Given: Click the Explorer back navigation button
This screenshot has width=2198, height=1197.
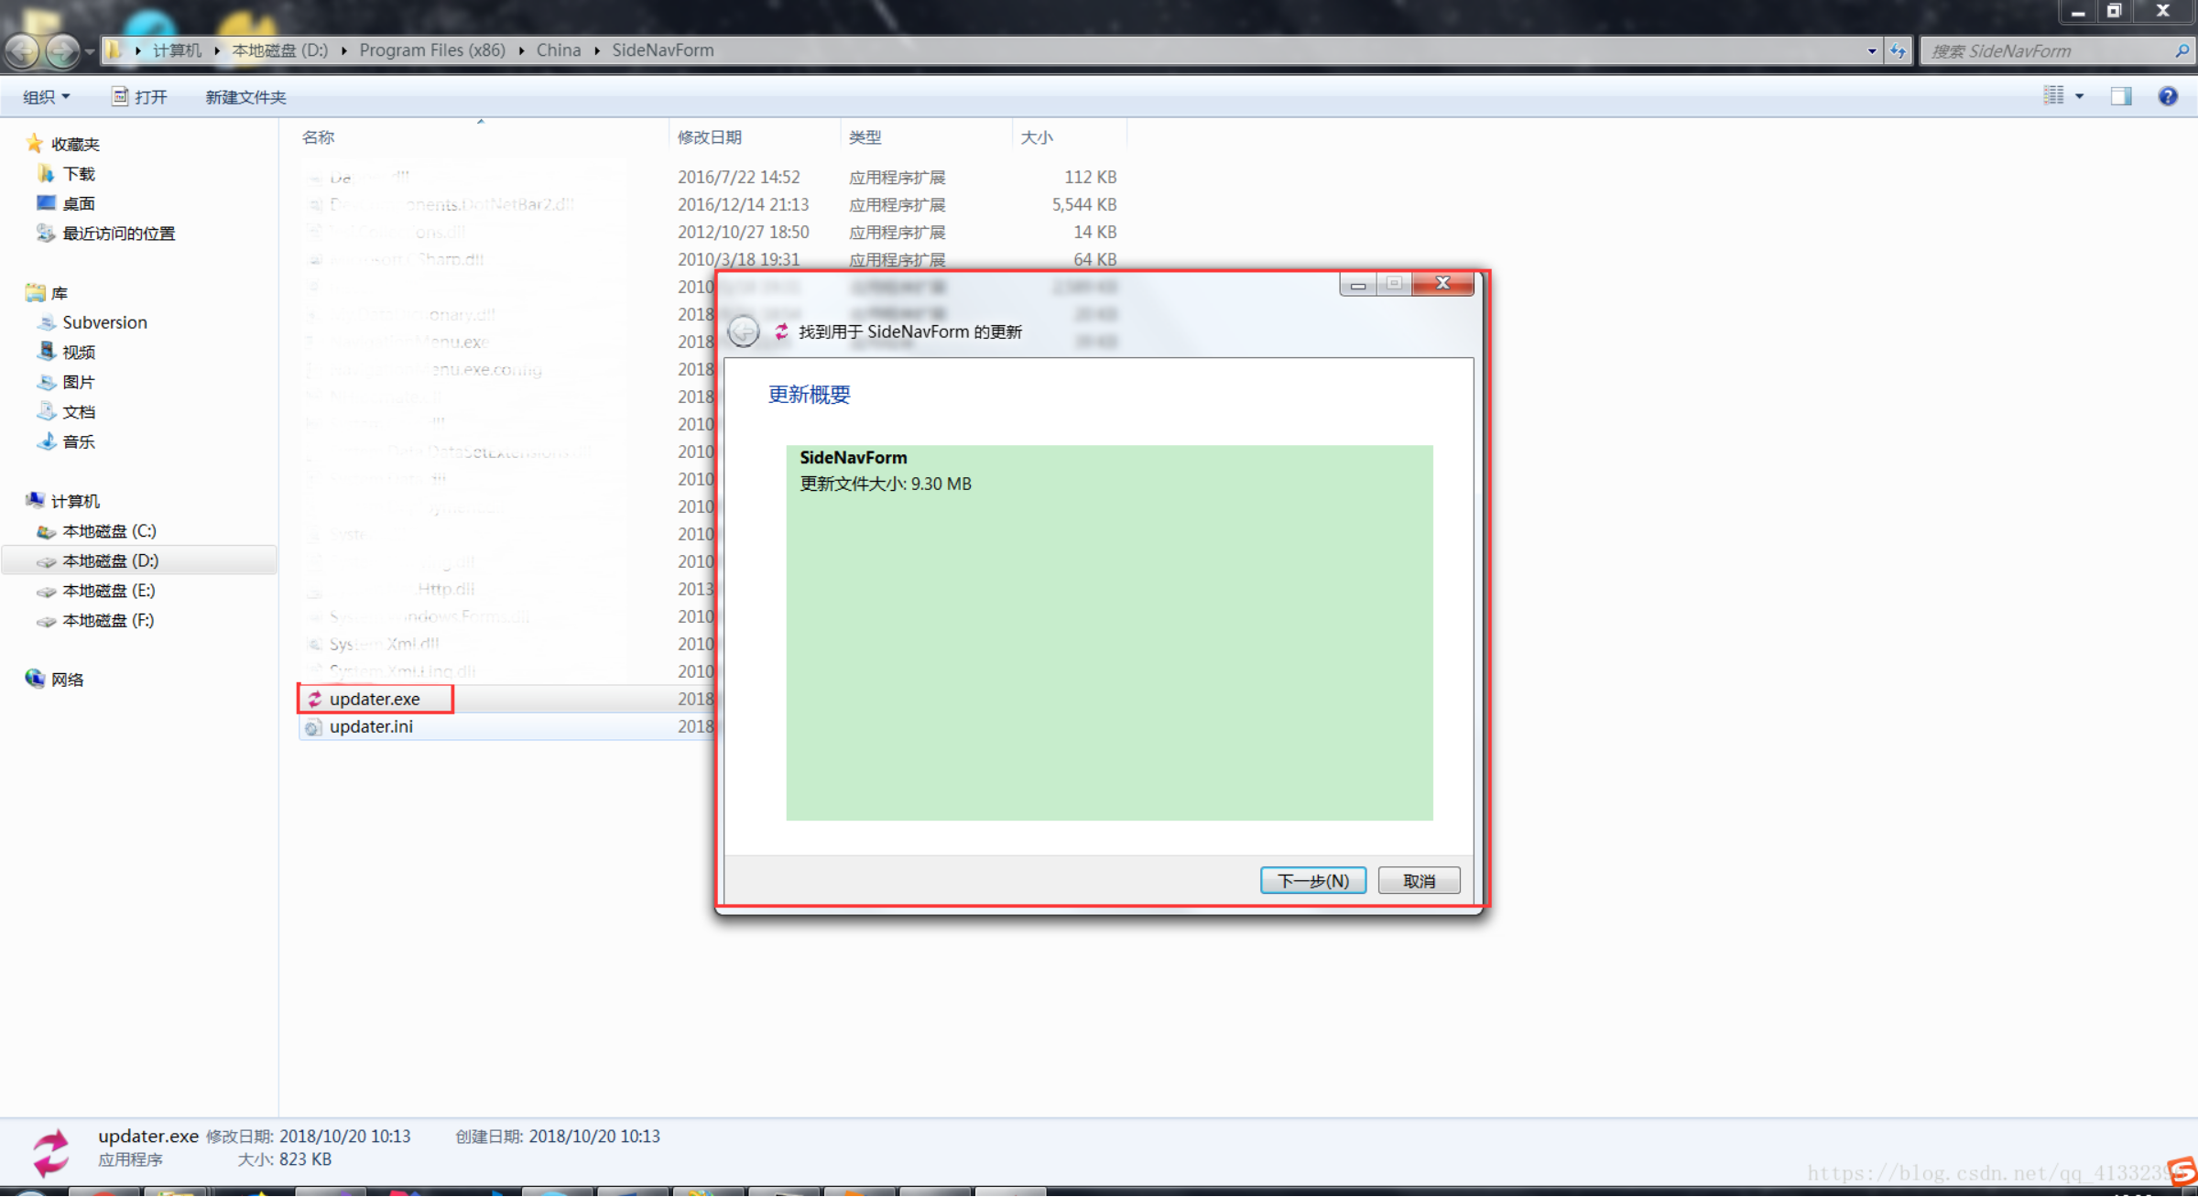Looking at the screenshot, I should click(x=22, y=50).
